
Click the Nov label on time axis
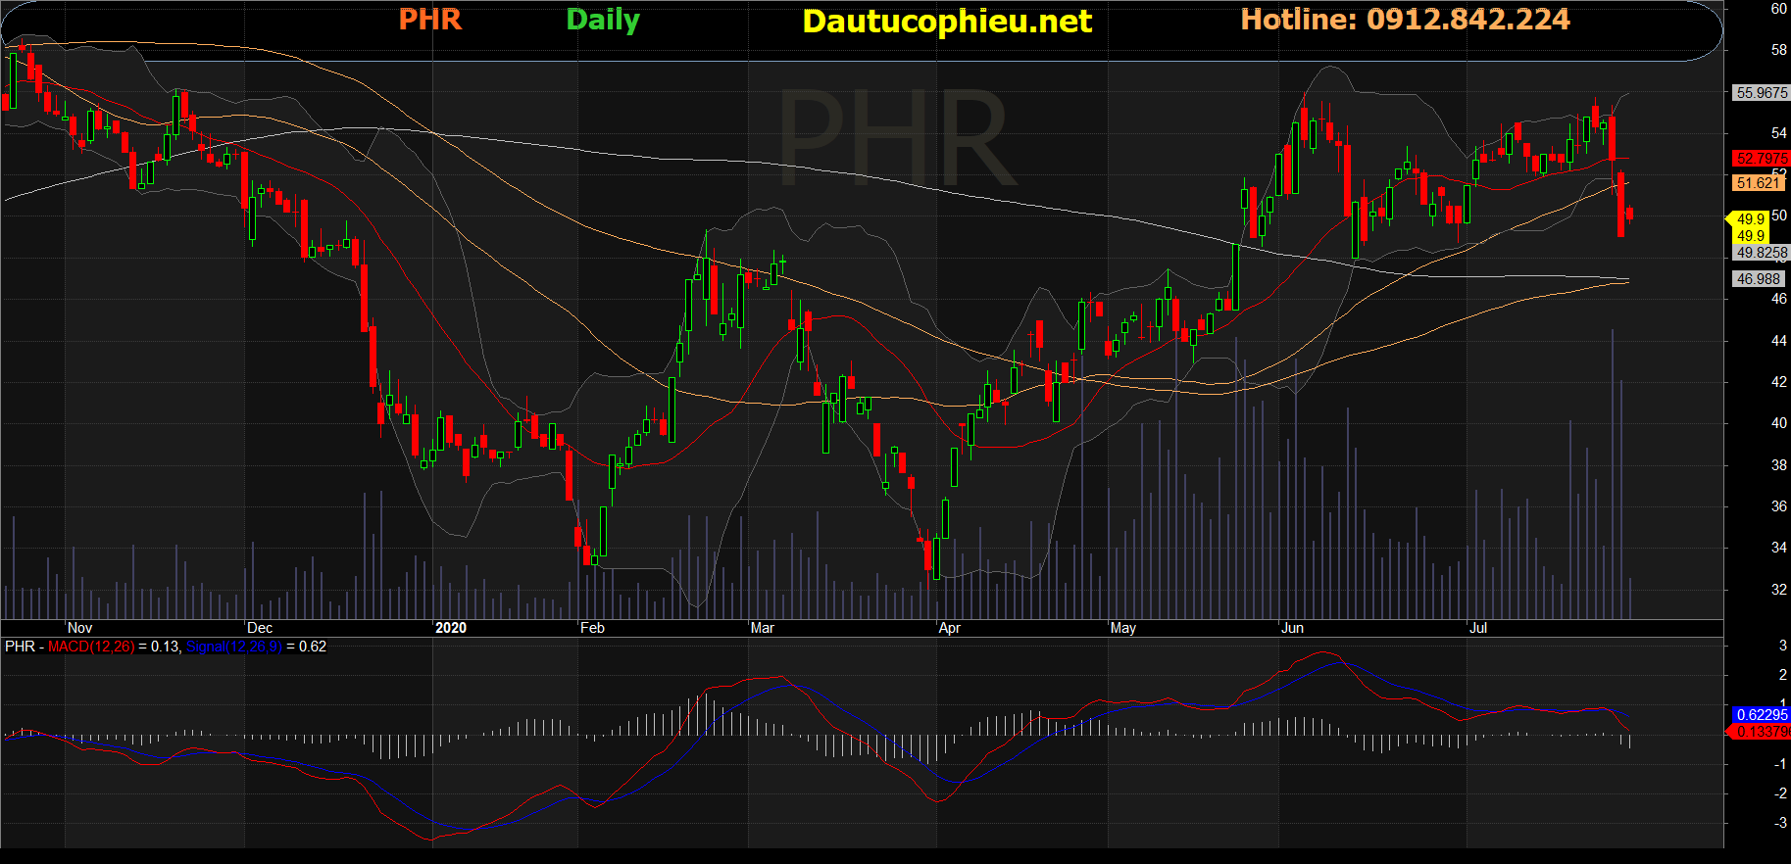pyautogui.click(x=80, y=628)
